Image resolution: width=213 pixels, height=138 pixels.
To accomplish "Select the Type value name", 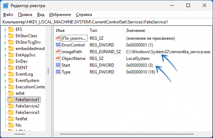I will [66, 72].
